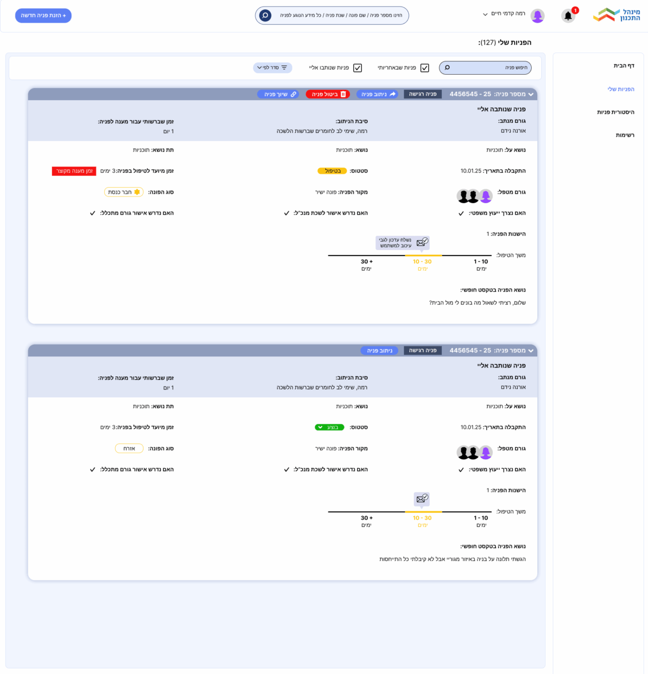The width and height of the screenshot is (648, 674).
Task: Click 'ניתוב פניה' arrow button on first request
Action: tap(378, 94)
